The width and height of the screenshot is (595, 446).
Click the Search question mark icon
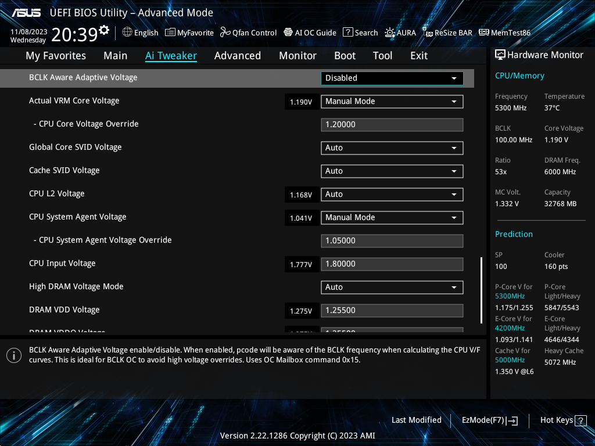(x=347, y=33)
